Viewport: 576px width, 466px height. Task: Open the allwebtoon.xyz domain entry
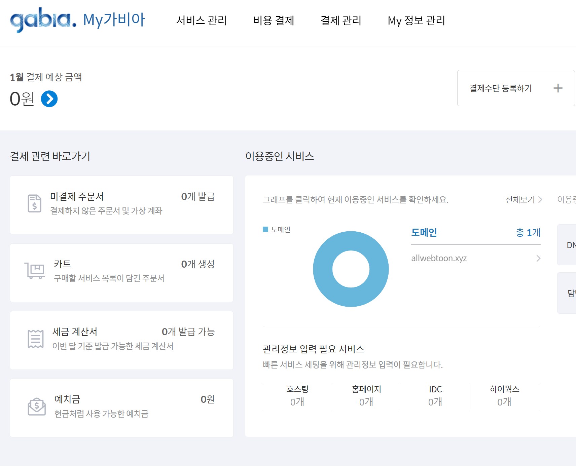[439, 258]
